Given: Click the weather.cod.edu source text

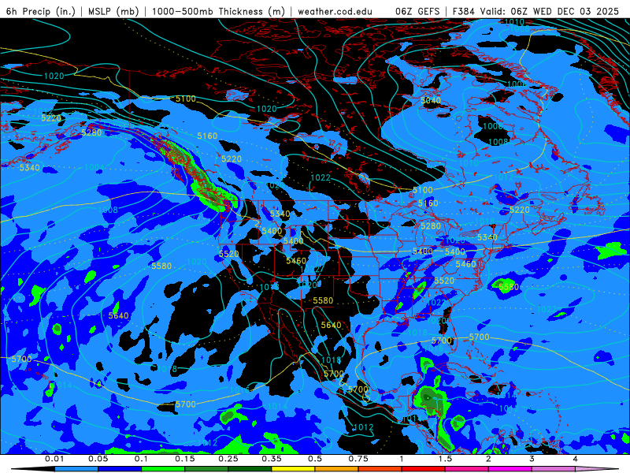Looking at the screenshot, I should click(x=335, y=11).
